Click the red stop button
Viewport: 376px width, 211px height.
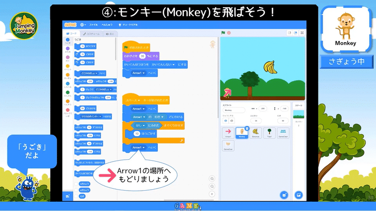tap(229, 33)
